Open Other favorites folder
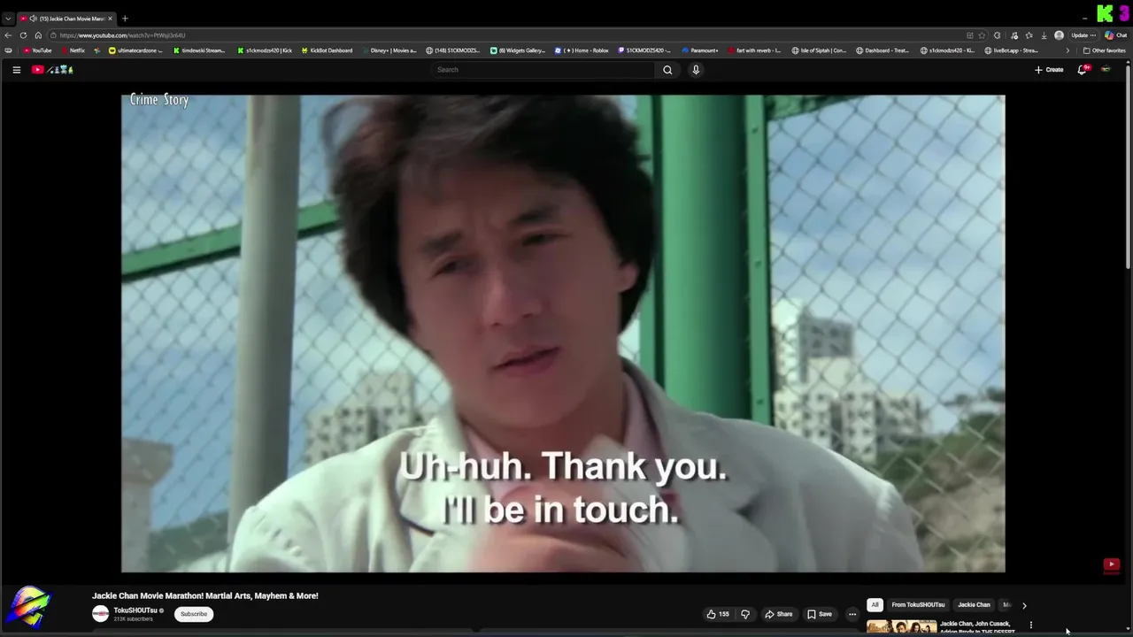Screen dimensions: 1133x637 pyautogui.click(x=1104, y=50)
